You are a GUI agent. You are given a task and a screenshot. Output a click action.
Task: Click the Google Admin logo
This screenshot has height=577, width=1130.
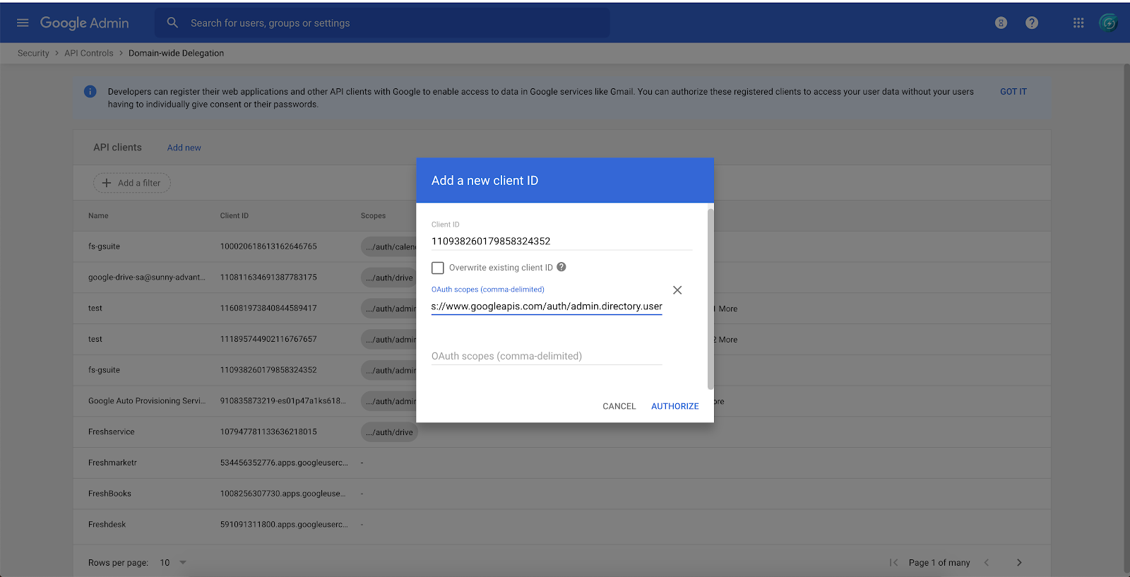click(x=84, y=23)
